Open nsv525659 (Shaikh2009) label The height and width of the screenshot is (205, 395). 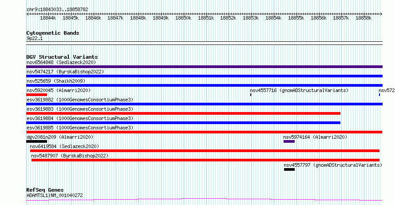(x=56, y=81)
